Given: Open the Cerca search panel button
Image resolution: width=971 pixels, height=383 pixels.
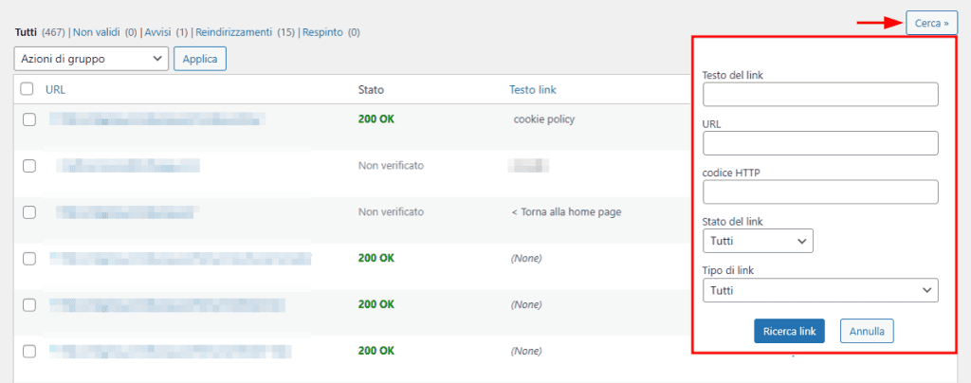Looking at the screenshot, I should tap(930, 23).
